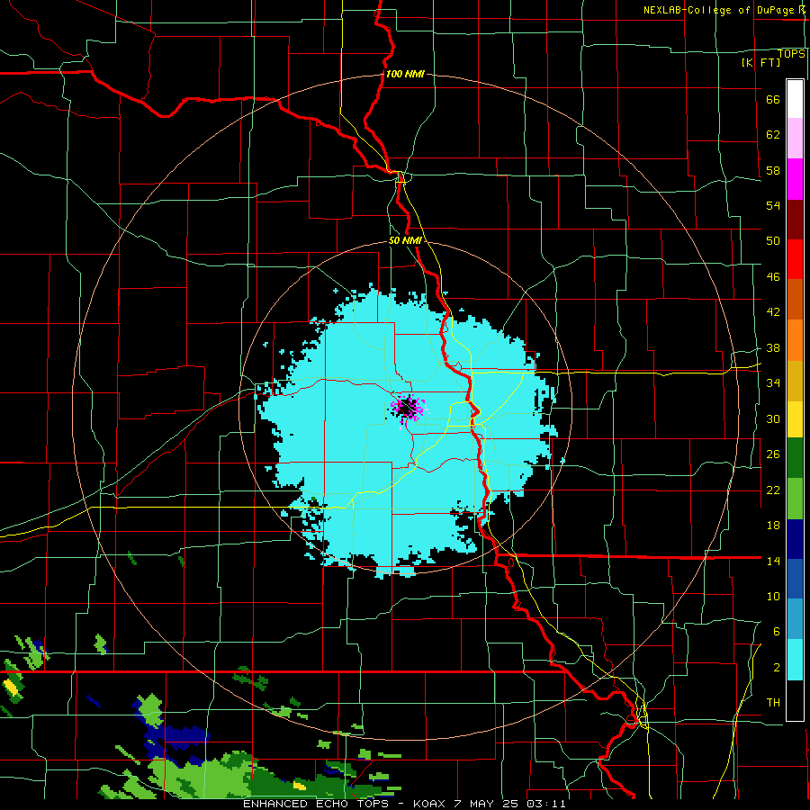810x810 pixels.
Task: Click the '14' legend value
Action: (x=773, y=561)
